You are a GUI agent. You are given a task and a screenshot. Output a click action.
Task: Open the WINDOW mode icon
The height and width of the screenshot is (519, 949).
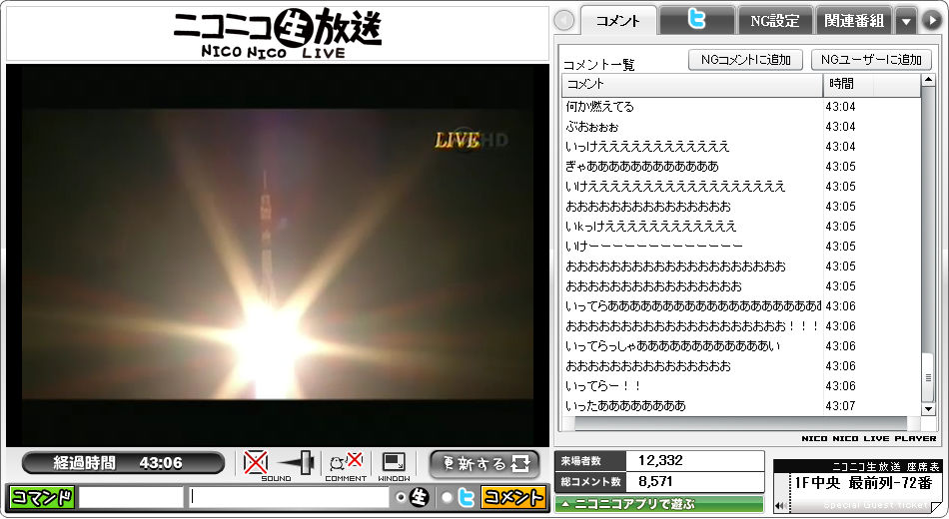click(394, 463)
